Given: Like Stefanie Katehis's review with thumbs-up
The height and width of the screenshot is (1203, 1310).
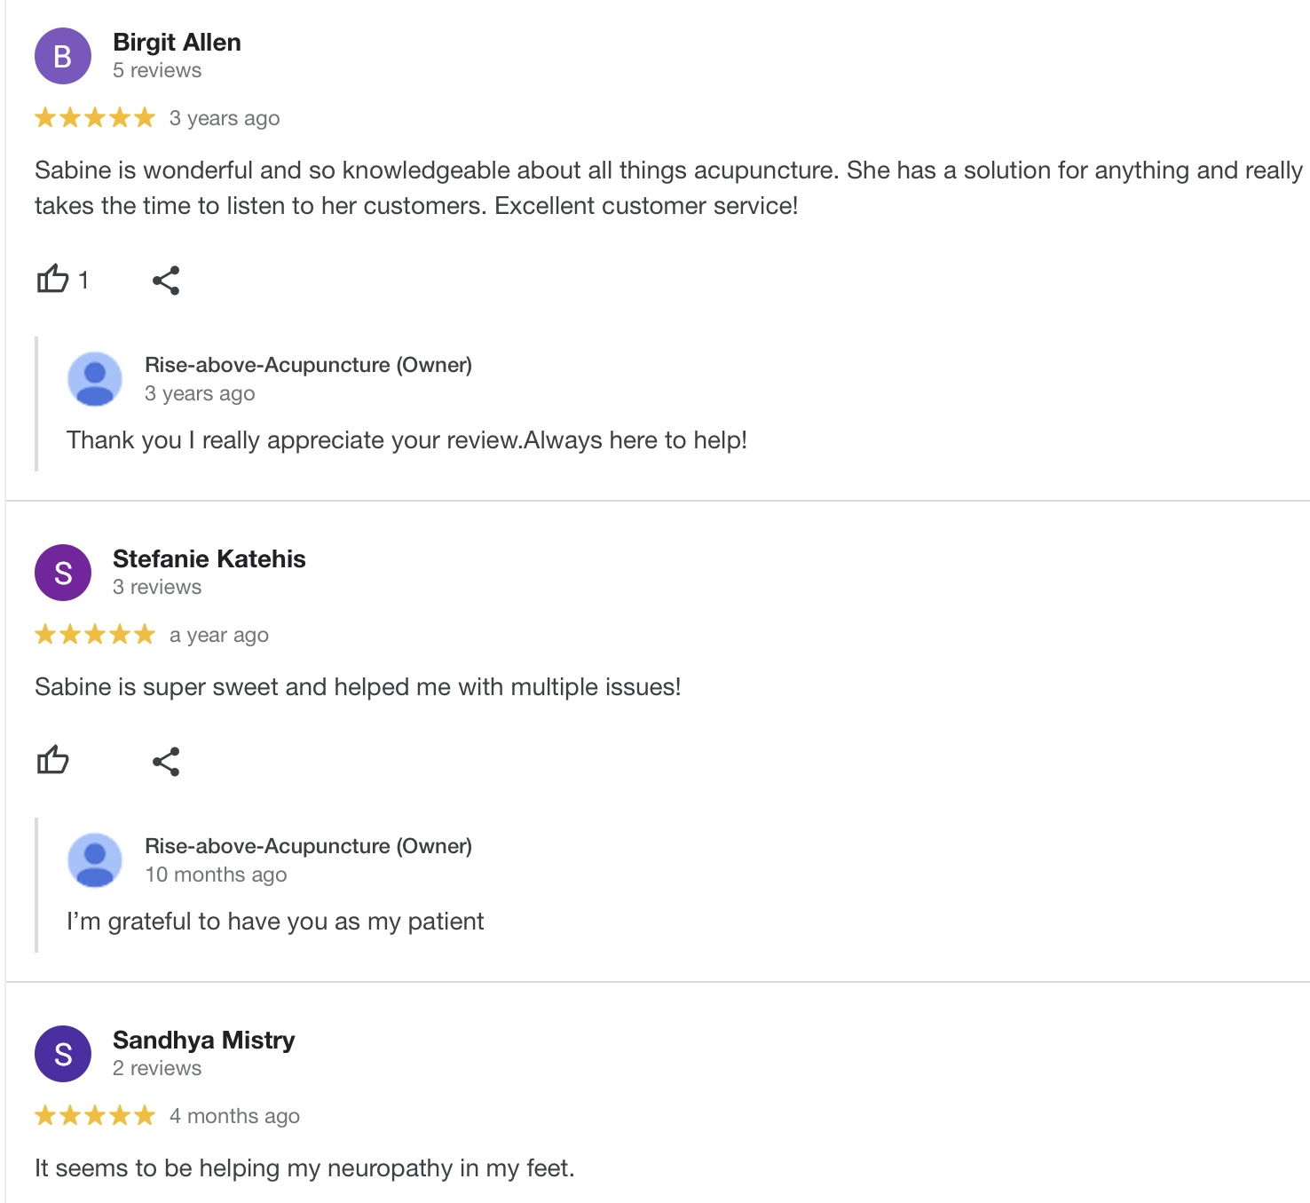Looking at the screenshot, I should click(53, 761).
